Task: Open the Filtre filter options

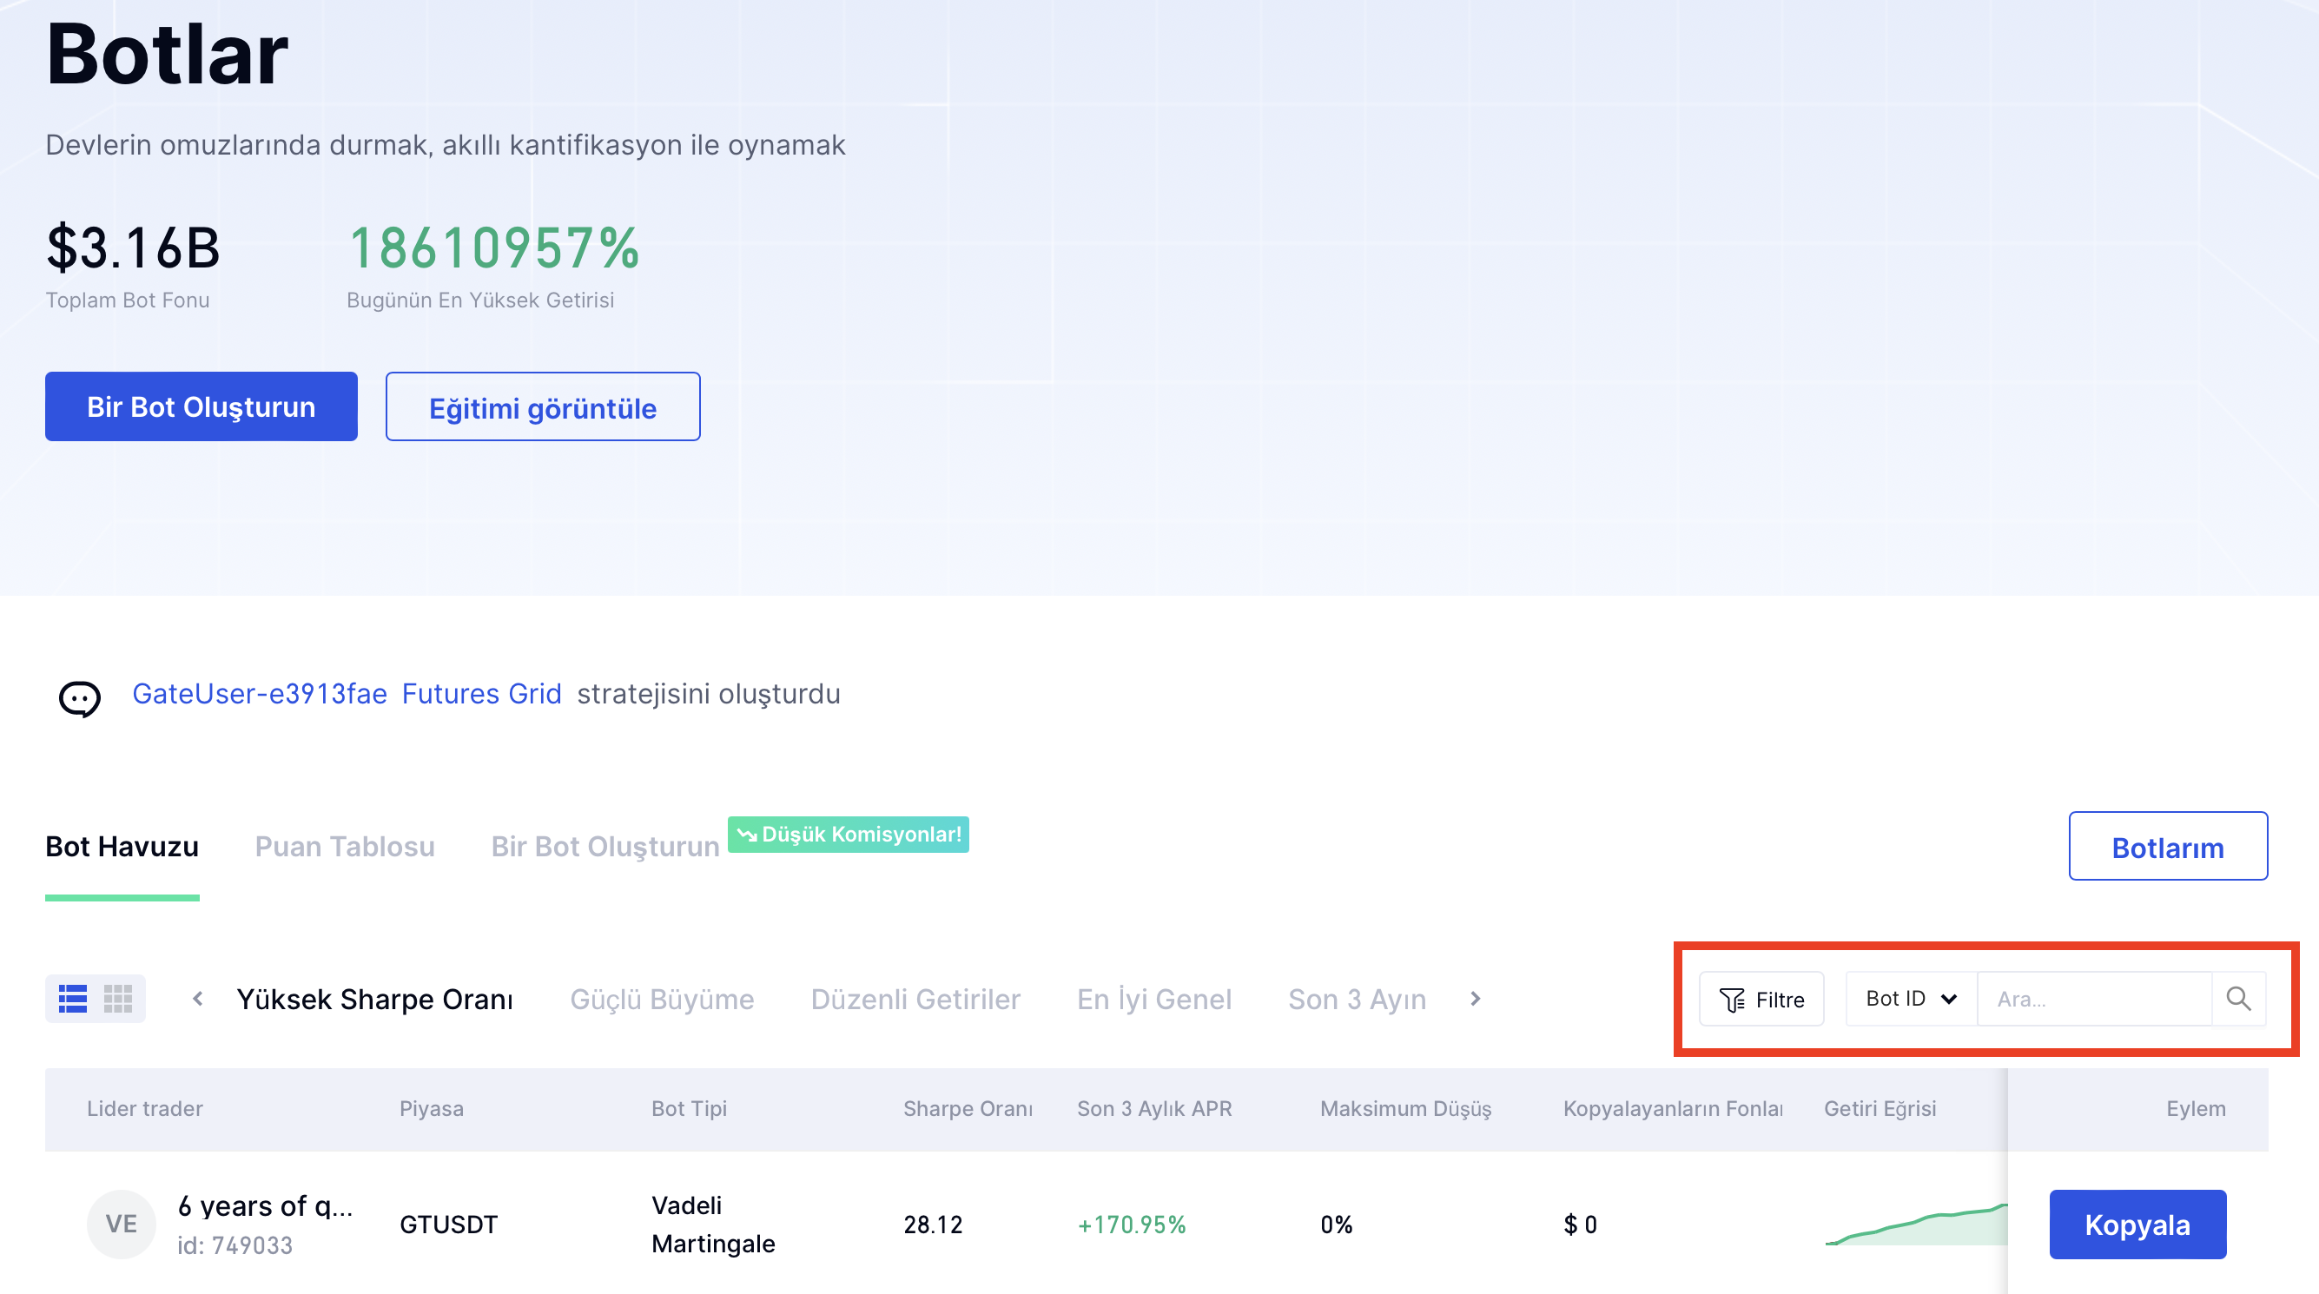Action: pos(1761,999)
